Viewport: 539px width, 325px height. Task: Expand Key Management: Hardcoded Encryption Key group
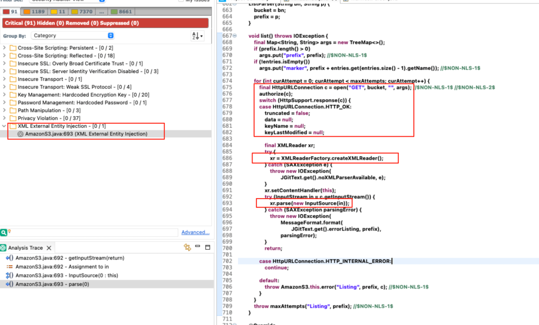tap(4, 94)
